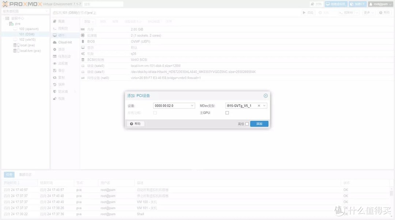Click the 关机 power button
The width and height of the screenshot is (395, 220).
[324, 12]
